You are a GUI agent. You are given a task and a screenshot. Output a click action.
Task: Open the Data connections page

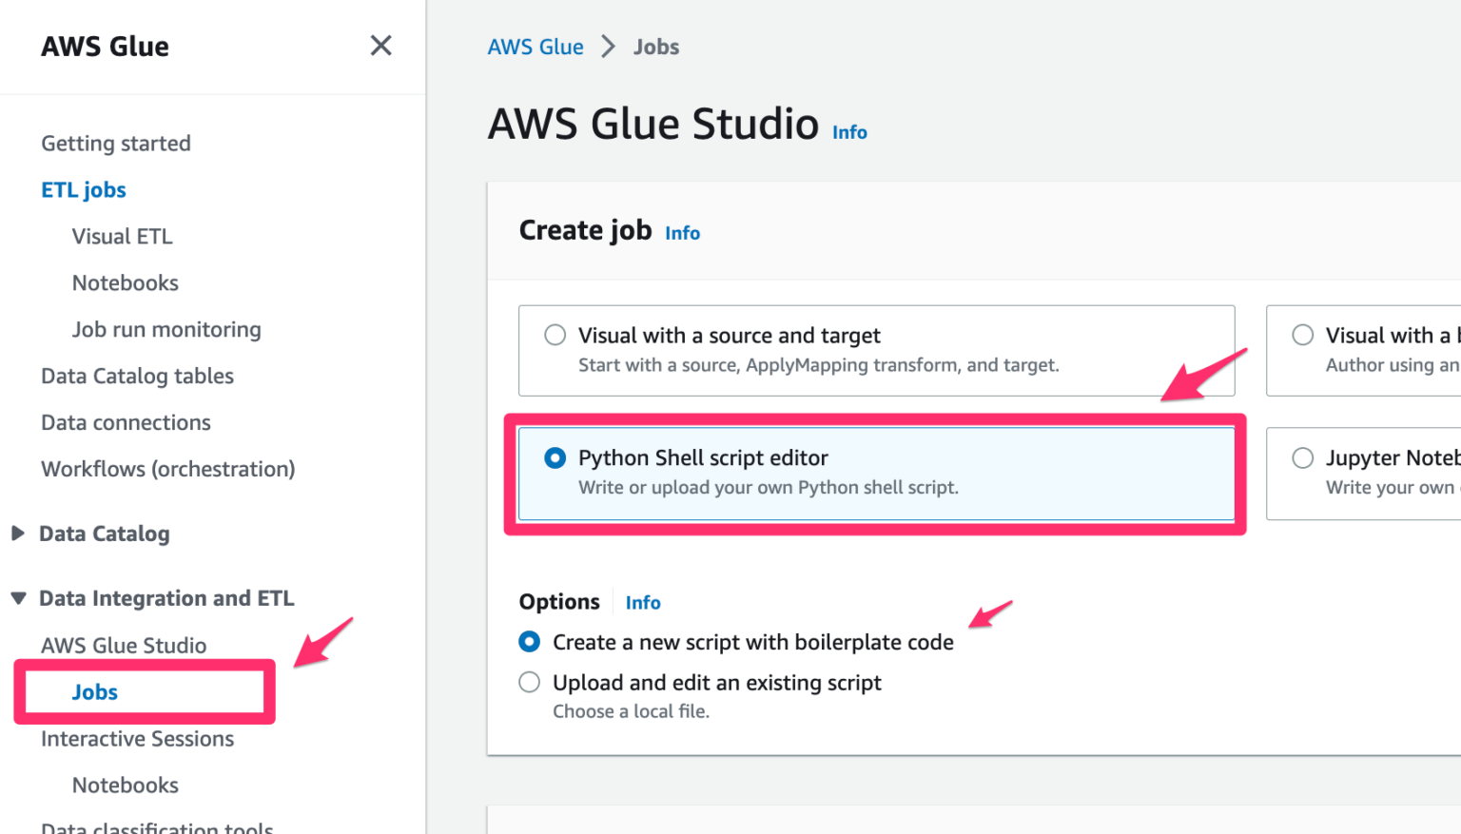(x=126, y=422)
